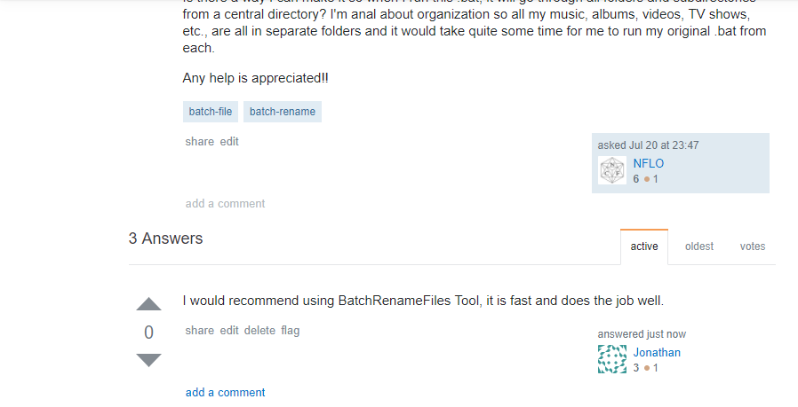798x407 pixels.
Task: Delete Jonathan's answer
Action: pos(259,330)
